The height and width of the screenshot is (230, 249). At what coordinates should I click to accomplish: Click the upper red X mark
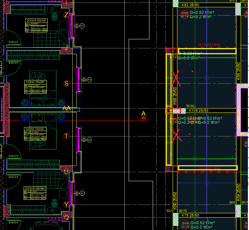click(176, 78)
